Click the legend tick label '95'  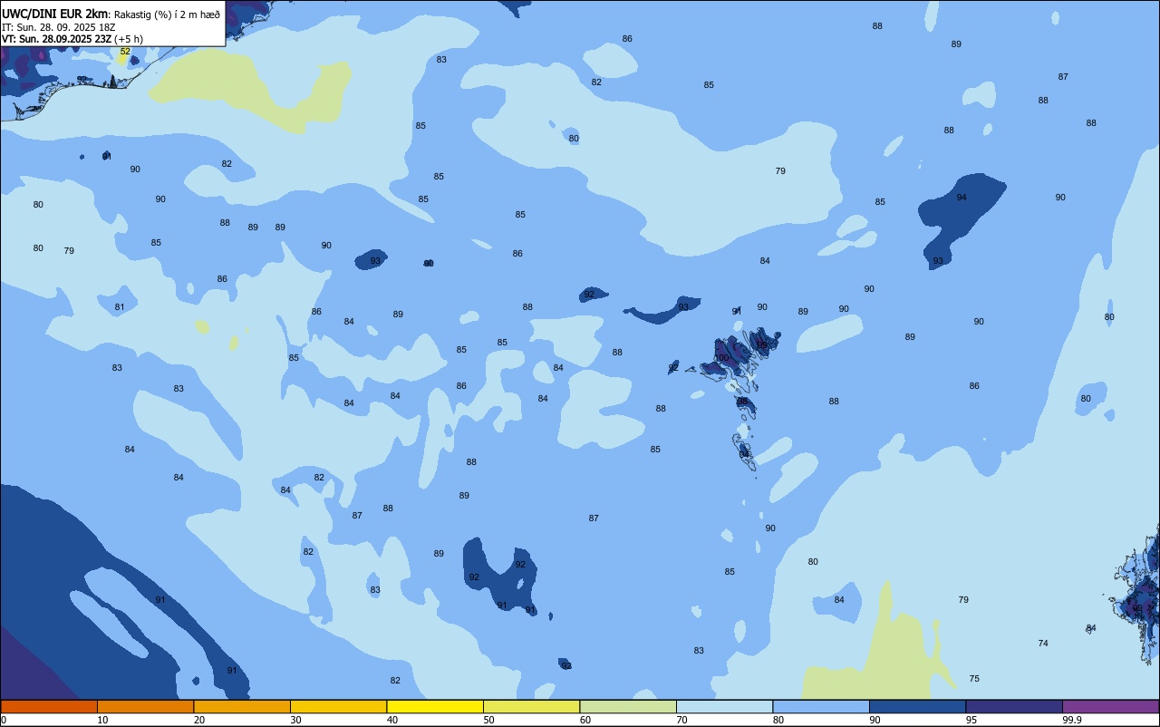click(x=971, y=720)
